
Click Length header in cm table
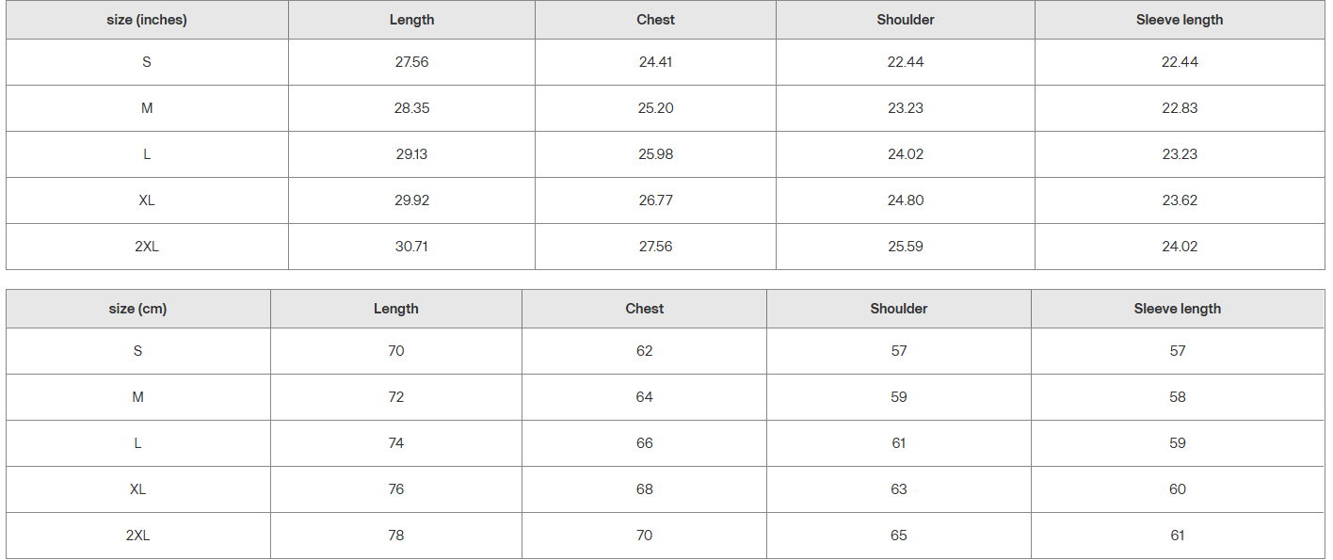(396, 309)
